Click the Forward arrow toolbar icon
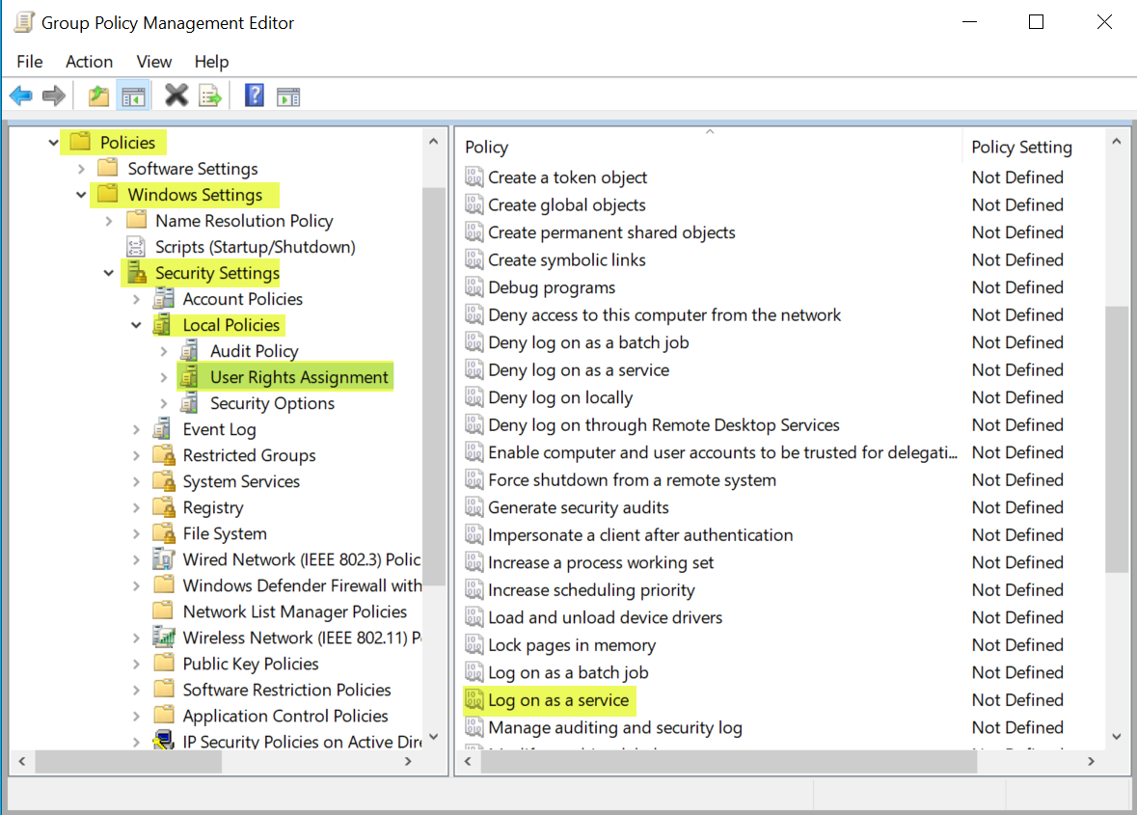The width and height of the screenshot is (1137, 815). (x=54, y=95)
